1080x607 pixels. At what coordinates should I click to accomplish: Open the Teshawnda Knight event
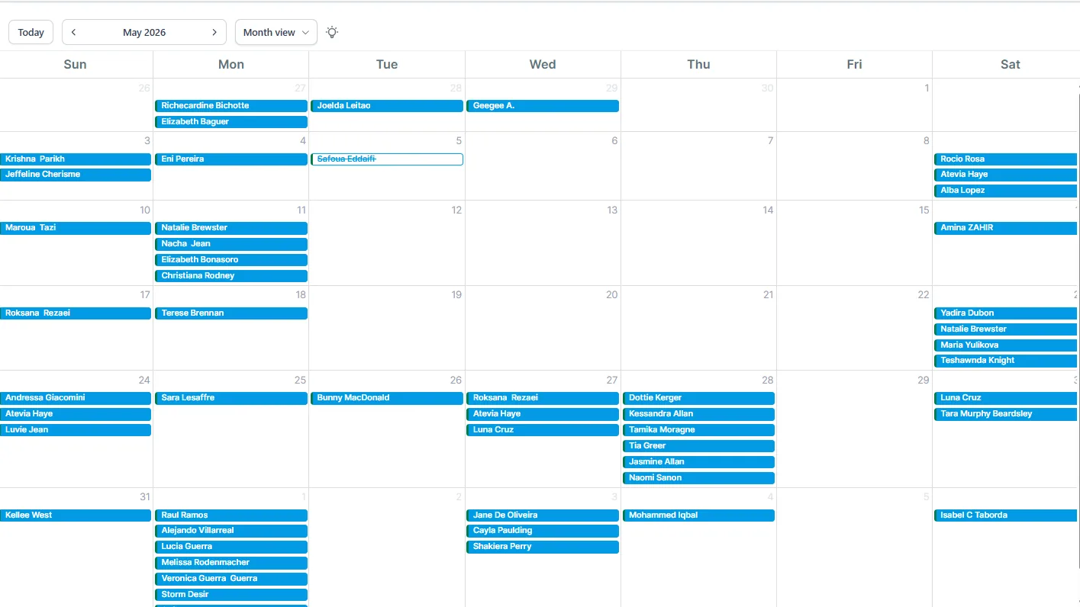1006,361
